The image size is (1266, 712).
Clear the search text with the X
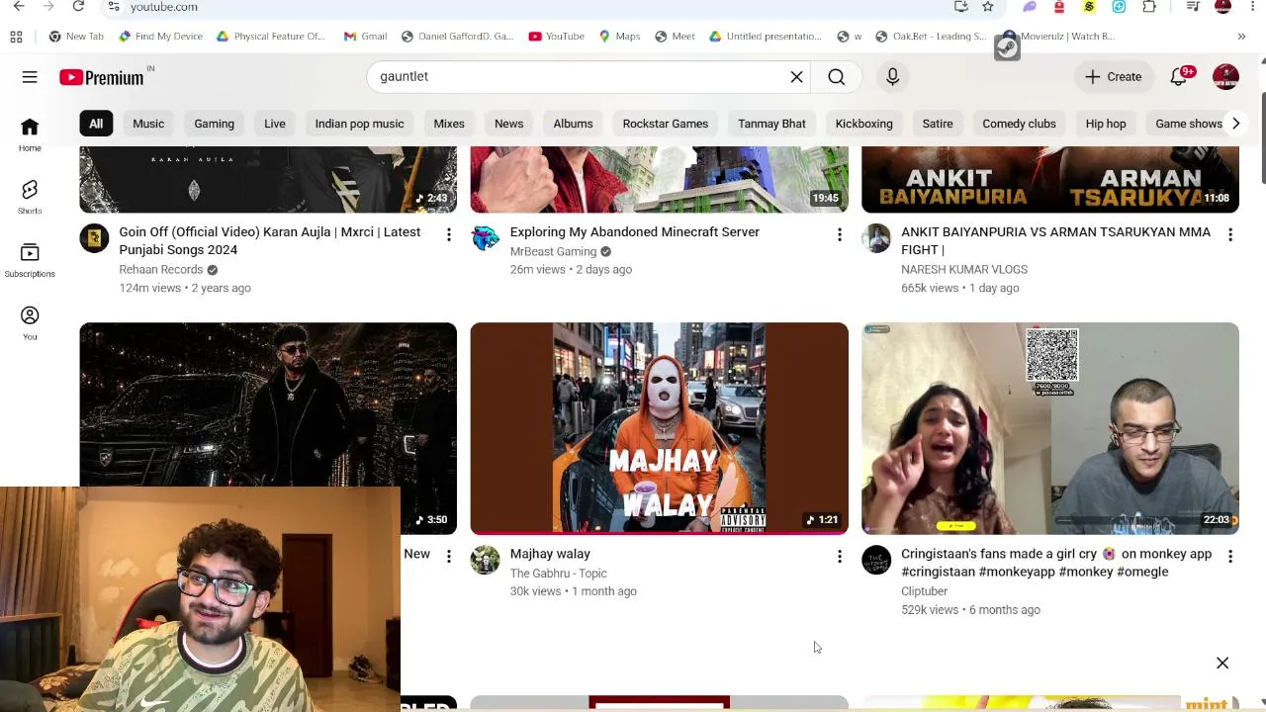click(796, 76)
